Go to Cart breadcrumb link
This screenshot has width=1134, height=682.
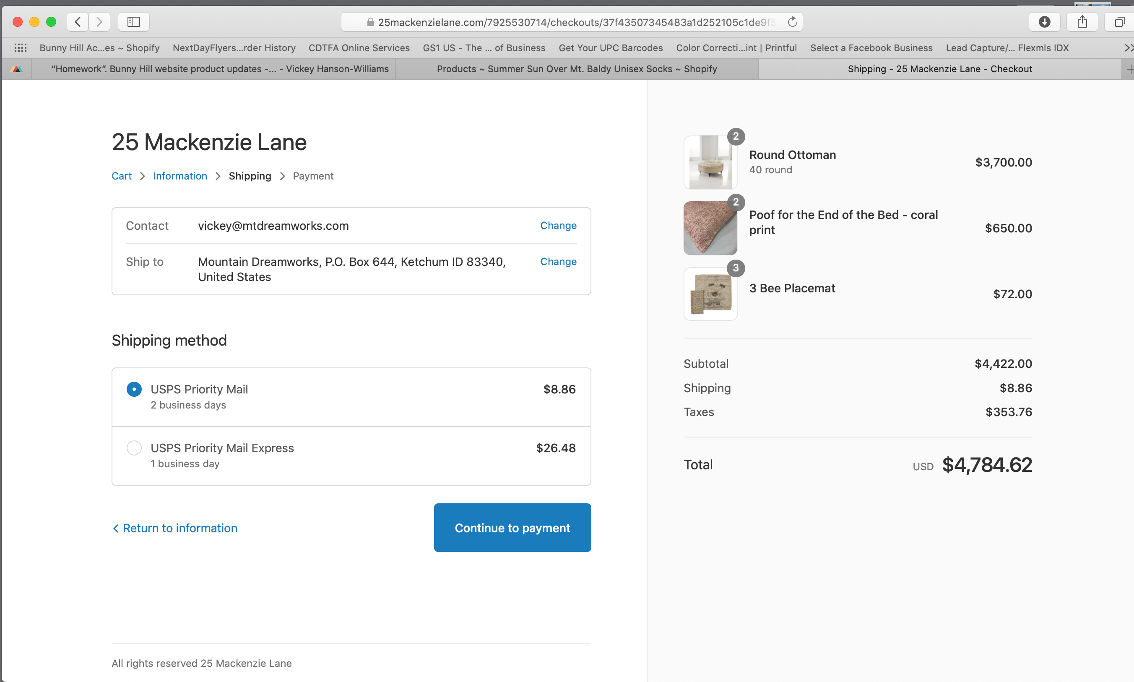click(x=121, y=176)
